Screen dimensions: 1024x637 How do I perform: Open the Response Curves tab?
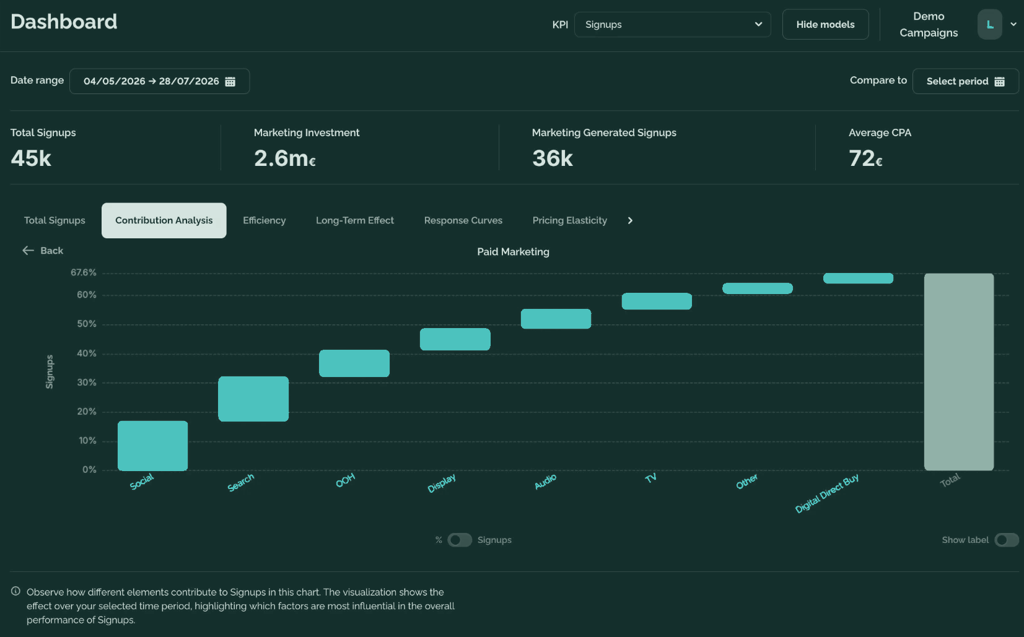(463, 220)
